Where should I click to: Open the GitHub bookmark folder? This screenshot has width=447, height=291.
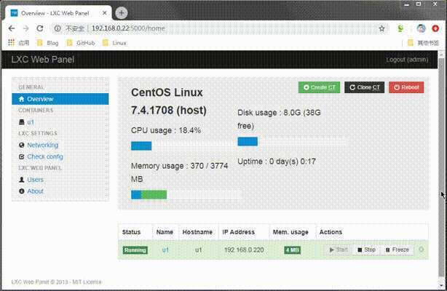80,43
